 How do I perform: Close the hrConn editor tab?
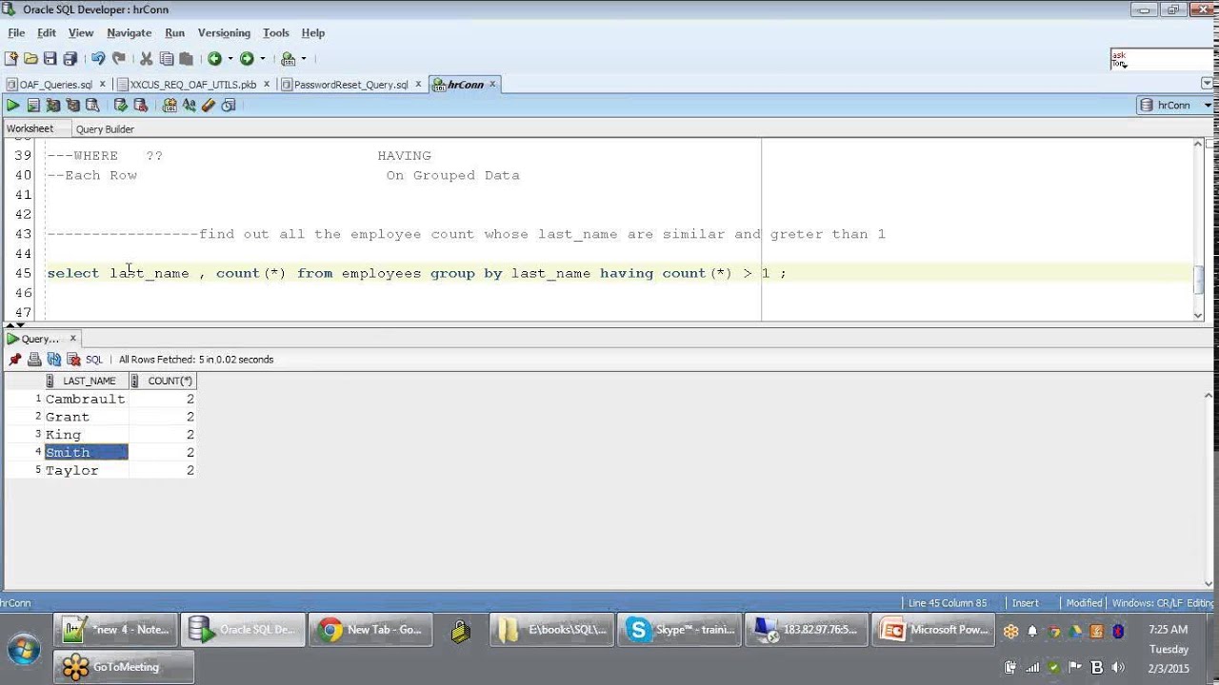tap(492, 85)
